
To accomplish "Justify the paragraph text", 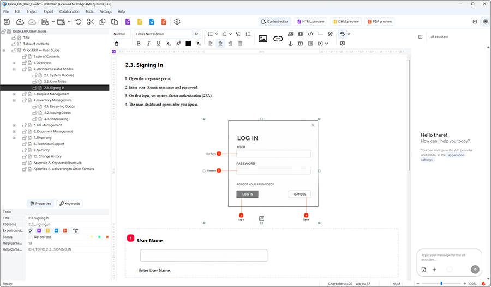I will (240, 44).
